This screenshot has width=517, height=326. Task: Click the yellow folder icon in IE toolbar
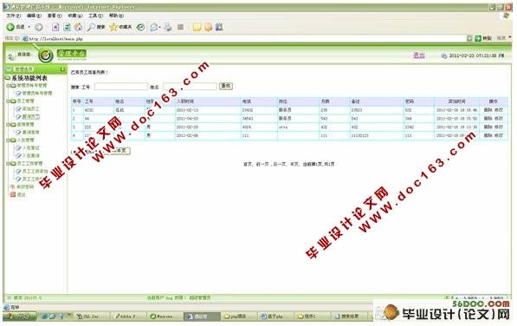[x=197, y=27]
